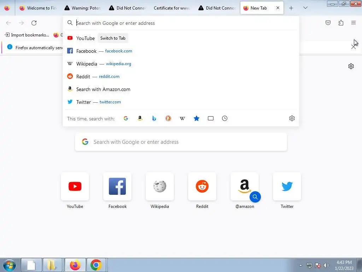
Task: Click Import bookmarks toolbar item
Action: pyautogui.click(x=27, y=35)
